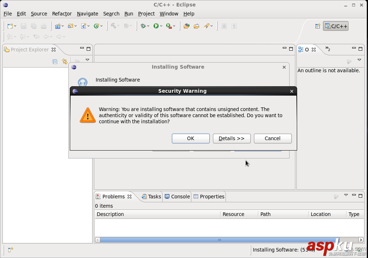Click the Problems scrollbar left arrow
Image resolution: width=368 pixels, height=258 pixels.
click(x=97, y=240)
